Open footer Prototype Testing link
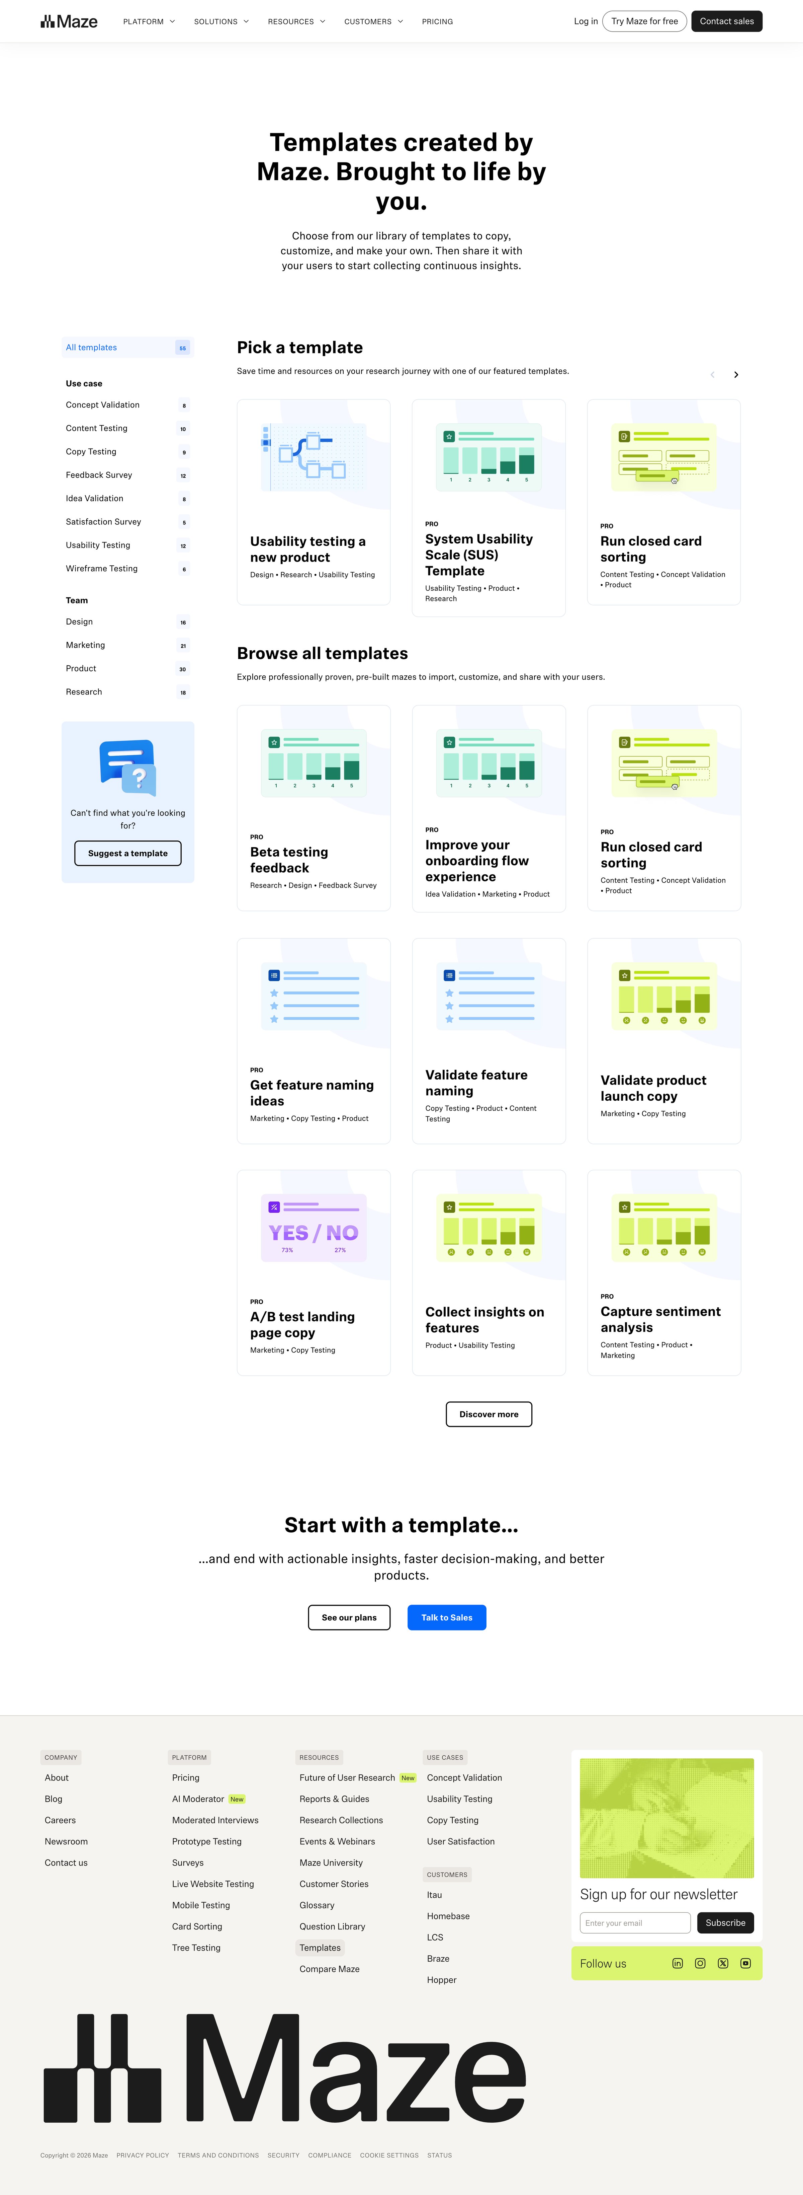Viewport: 803px width, 2195px height. 207,1841
